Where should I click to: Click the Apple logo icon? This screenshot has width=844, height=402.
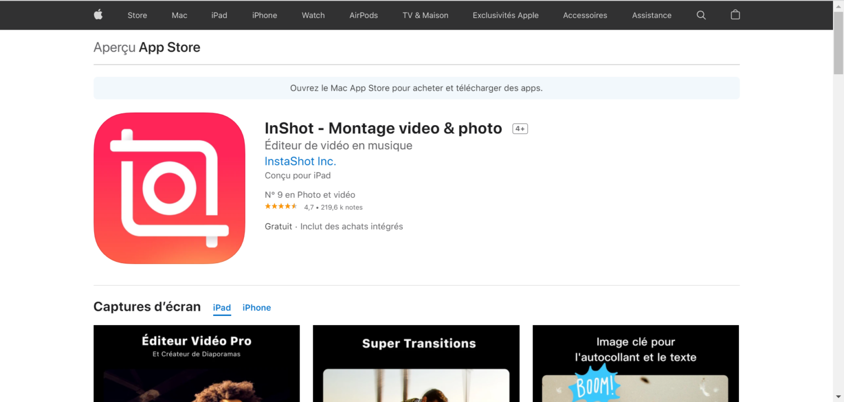pos(98,15)
